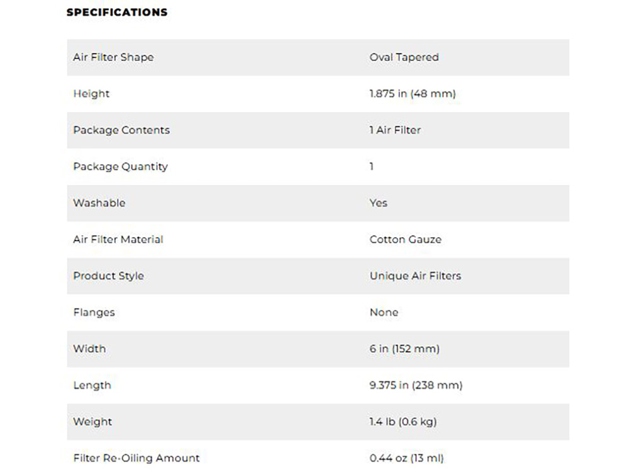Click the 1.875 in (48 mm) value
Viewport: 629px width, 472px height.
(x=413, y=94)
